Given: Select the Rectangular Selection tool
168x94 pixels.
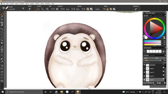Looking at the screenshot, I should [2, 32].
